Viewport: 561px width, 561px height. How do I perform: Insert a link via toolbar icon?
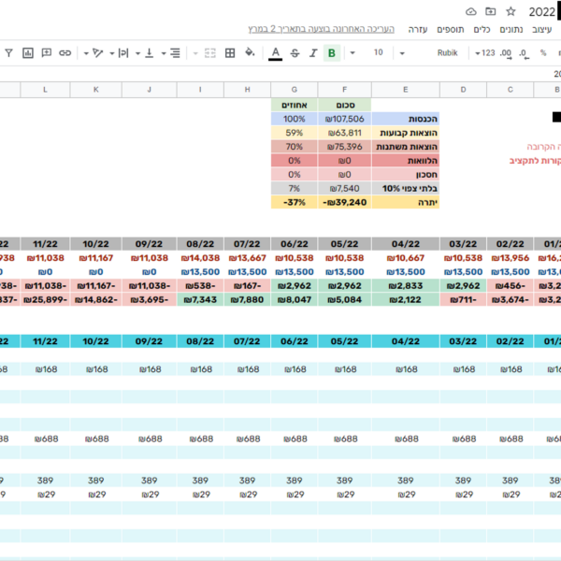pyautogui.click(x=65, y=53)
